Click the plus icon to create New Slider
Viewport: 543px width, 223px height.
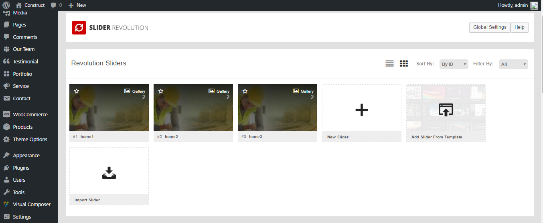pyautogui.click(x=362, y=110)
